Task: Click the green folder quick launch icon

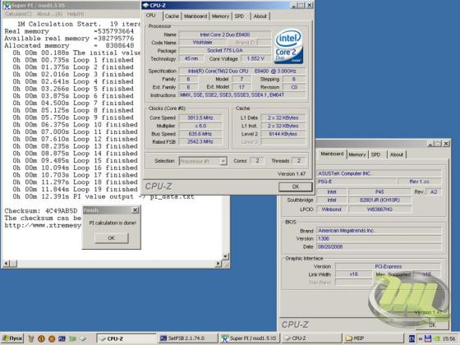Action: 72,338
